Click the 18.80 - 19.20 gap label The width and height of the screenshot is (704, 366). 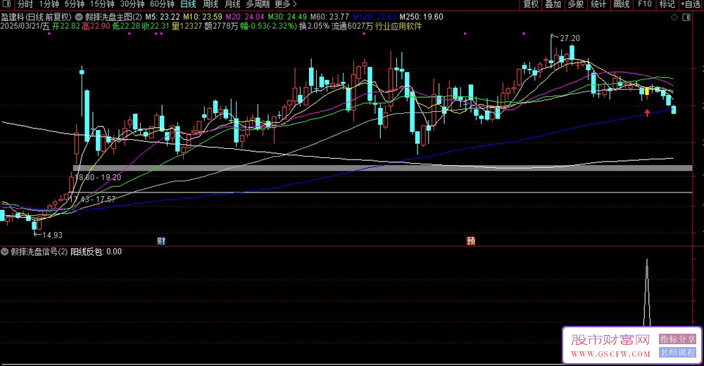[x=98, y=178]
